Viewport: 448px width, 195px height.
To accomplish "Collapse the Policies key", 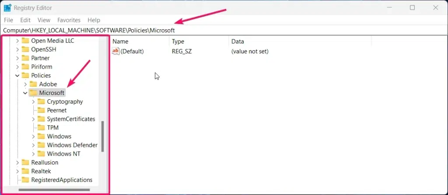I will click(17, 76).
